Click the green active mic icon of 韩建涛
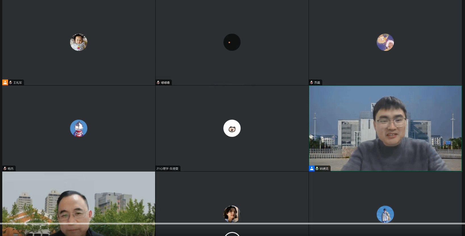This screenshot has width=465, height=236. coord(317,169)
